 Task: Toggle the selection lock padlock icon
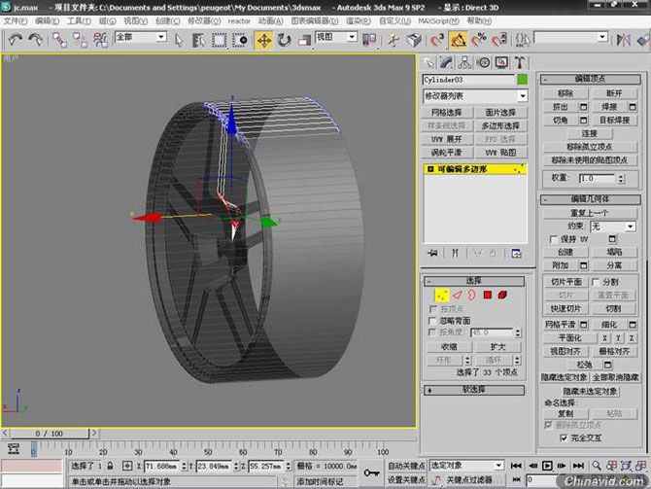(x=110, y=466)
